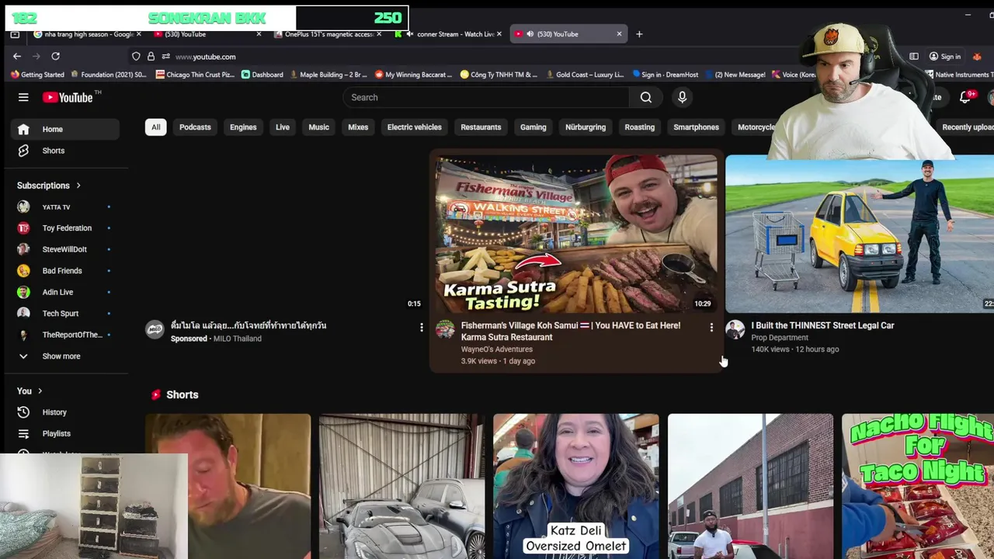Select the Nürburgring filter chip
Screen dimensions: 994x559
pyautogui.click(x=586, y=127)
